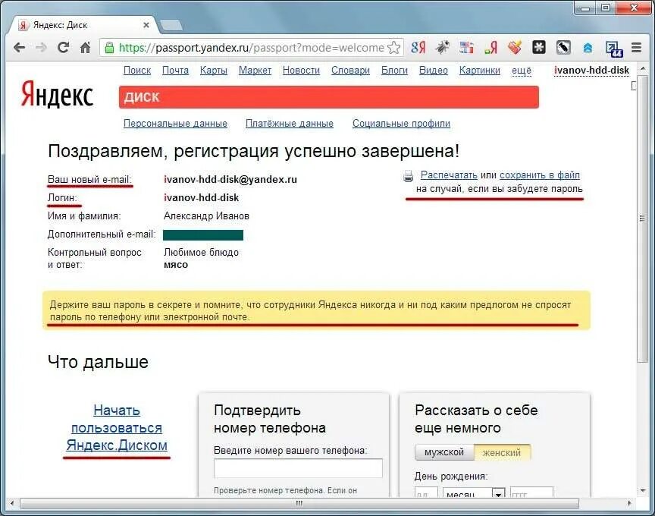This screenshot has width=655, height=516.
Task: Click сохранить в файл link
Action: [540, 175]
